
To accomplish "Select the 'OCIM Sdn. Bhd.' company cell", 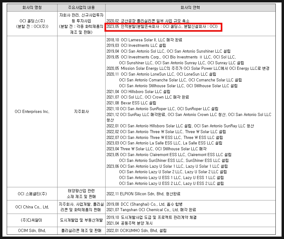I will (x=32, y=231).
